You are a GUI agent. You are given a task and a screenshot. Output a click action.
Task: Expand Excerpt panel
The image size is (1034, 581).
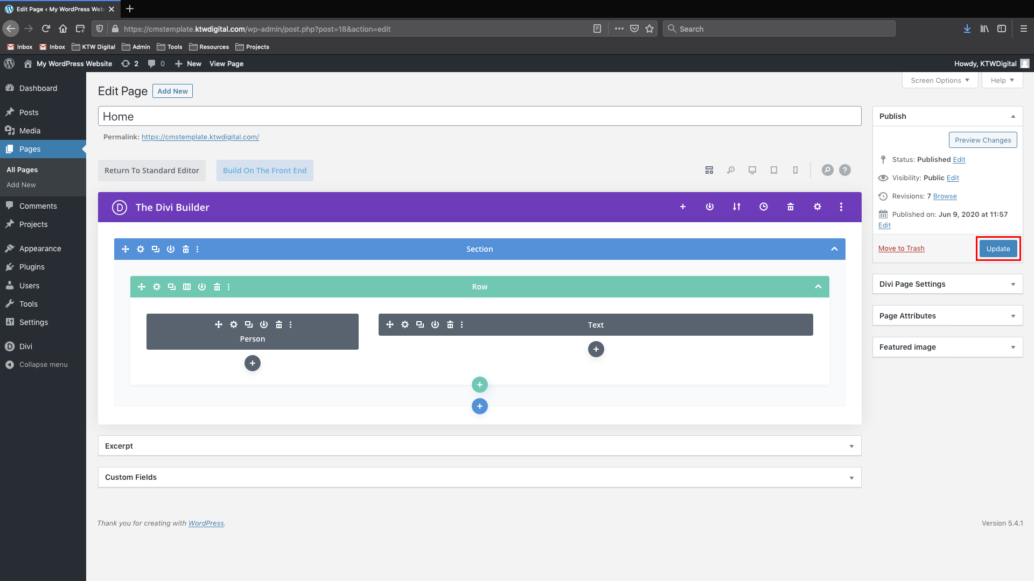point(851,446)
